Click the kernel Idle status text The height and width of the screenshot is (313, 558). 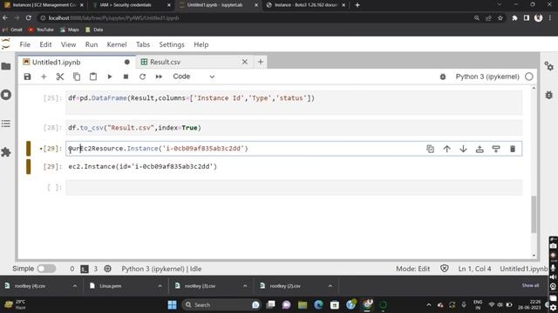tap(161, 269)
